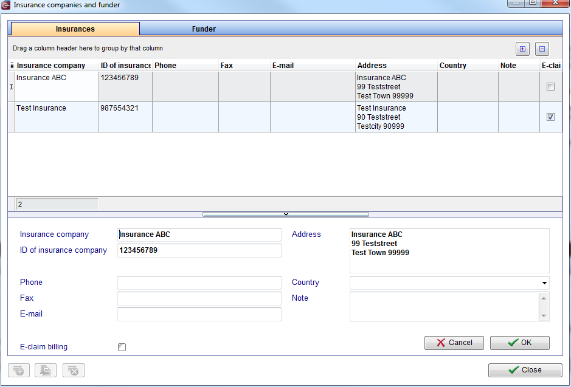Click the Phone column header
This screenshot has height=387, width=571.
tap(185, 66)
